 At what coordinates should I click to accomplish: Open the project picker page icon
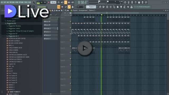click(x=118, y=7)
